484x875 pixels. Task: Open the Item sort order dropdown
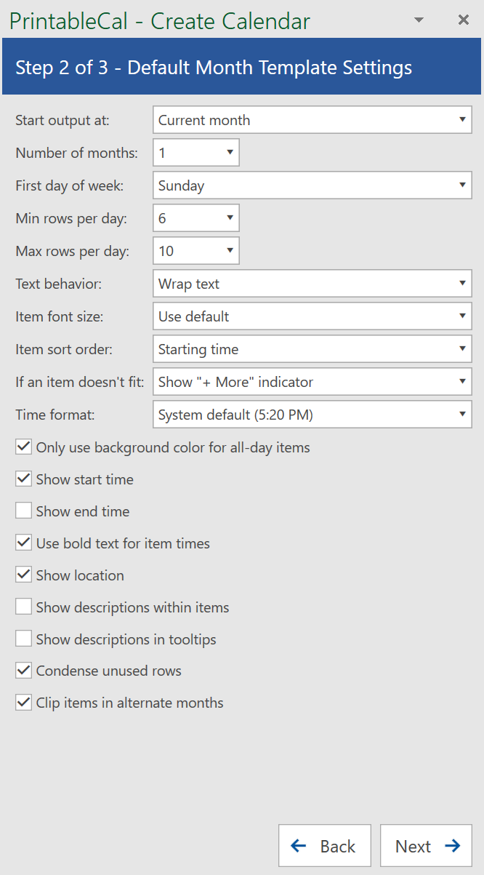[x=312, y=349]
